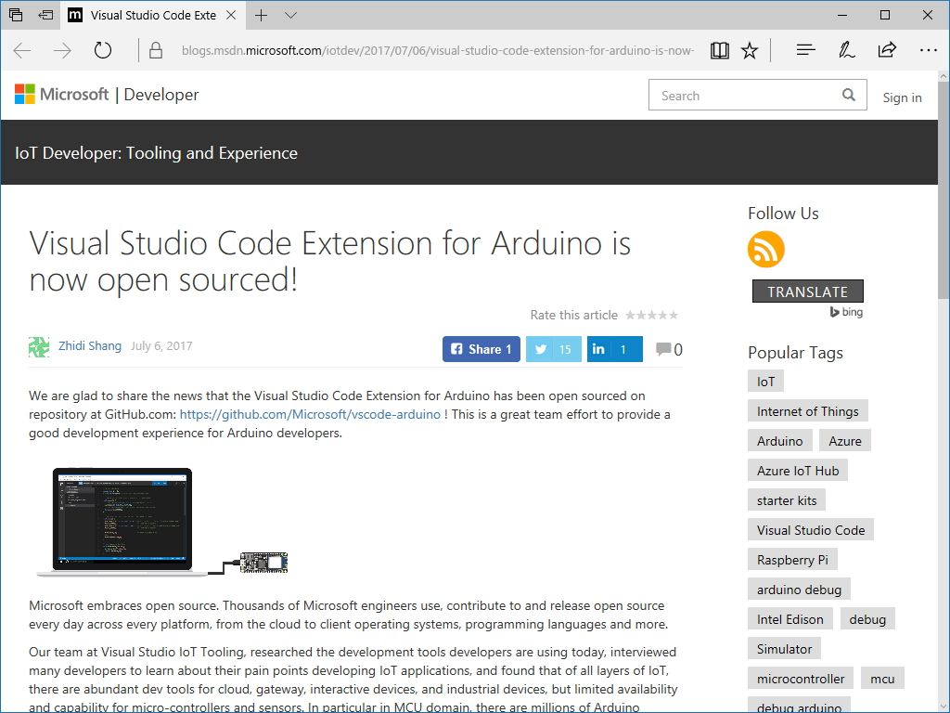Open the Hub panel in Edge
The image size is (950, 713).
805,49
